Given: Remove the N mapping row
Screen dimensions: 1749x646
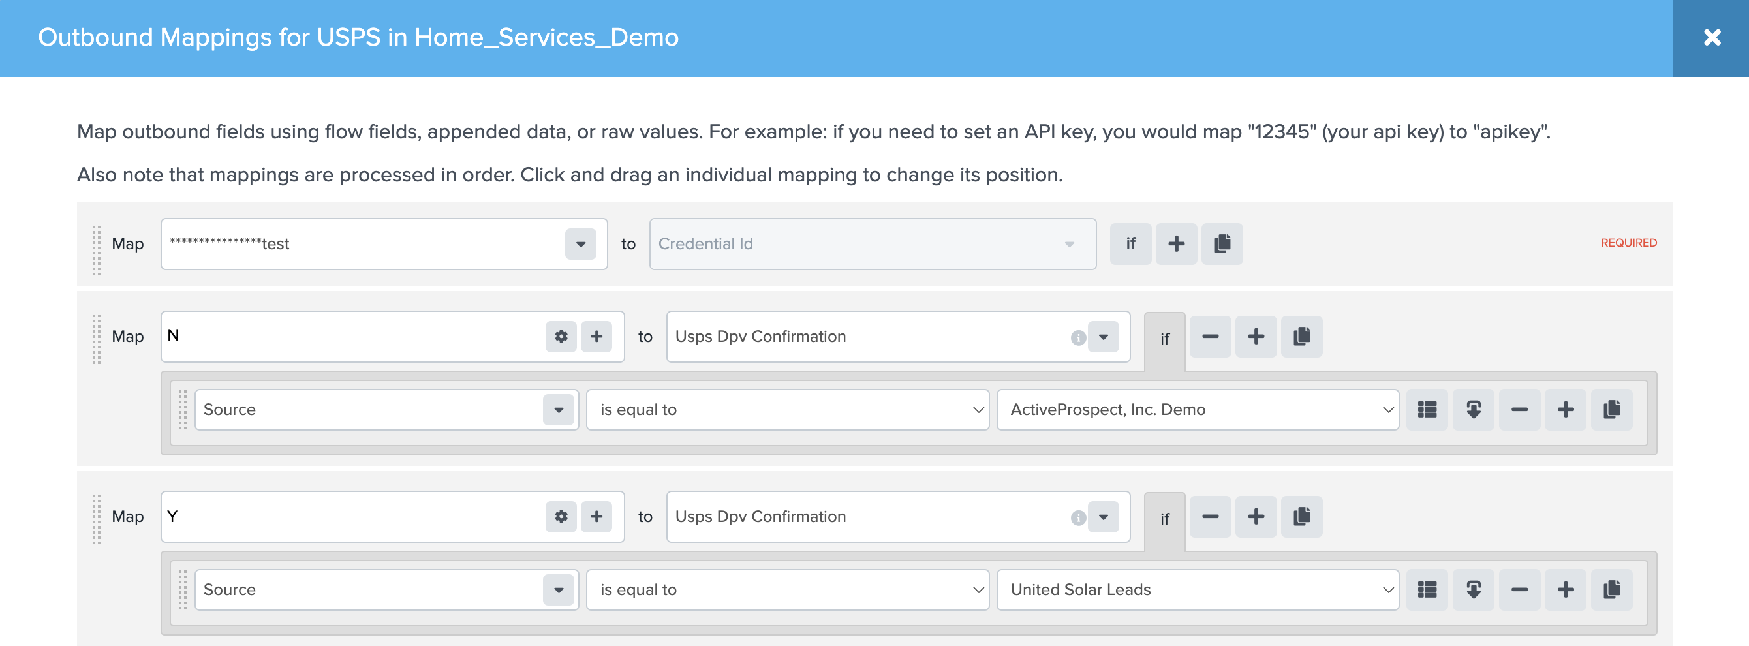Looking at the screenshot, I should (x=1210, y=337).
